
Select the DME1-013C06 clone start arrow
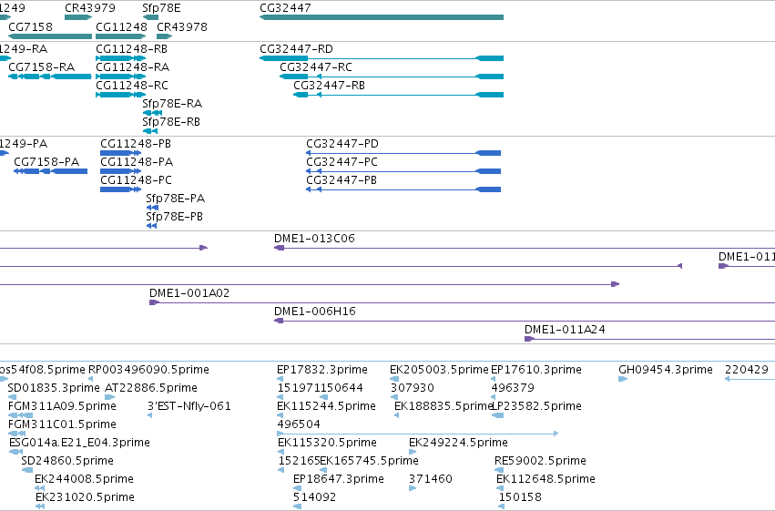click(280, 248)
